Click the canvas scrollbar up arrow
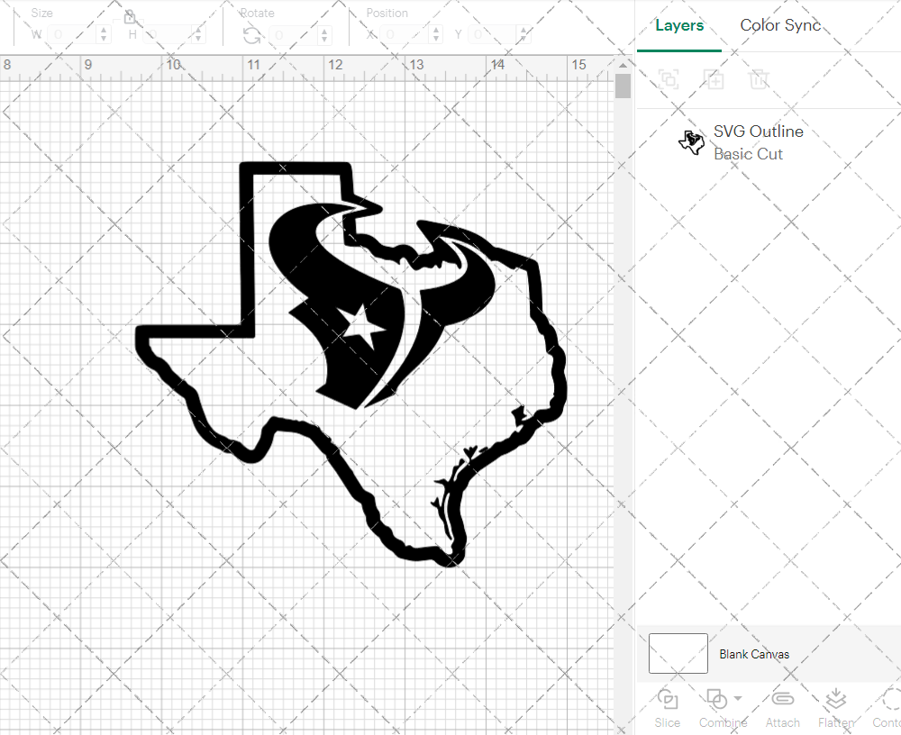The width and height of the screenshot is (901, 735). pos(623,64)
